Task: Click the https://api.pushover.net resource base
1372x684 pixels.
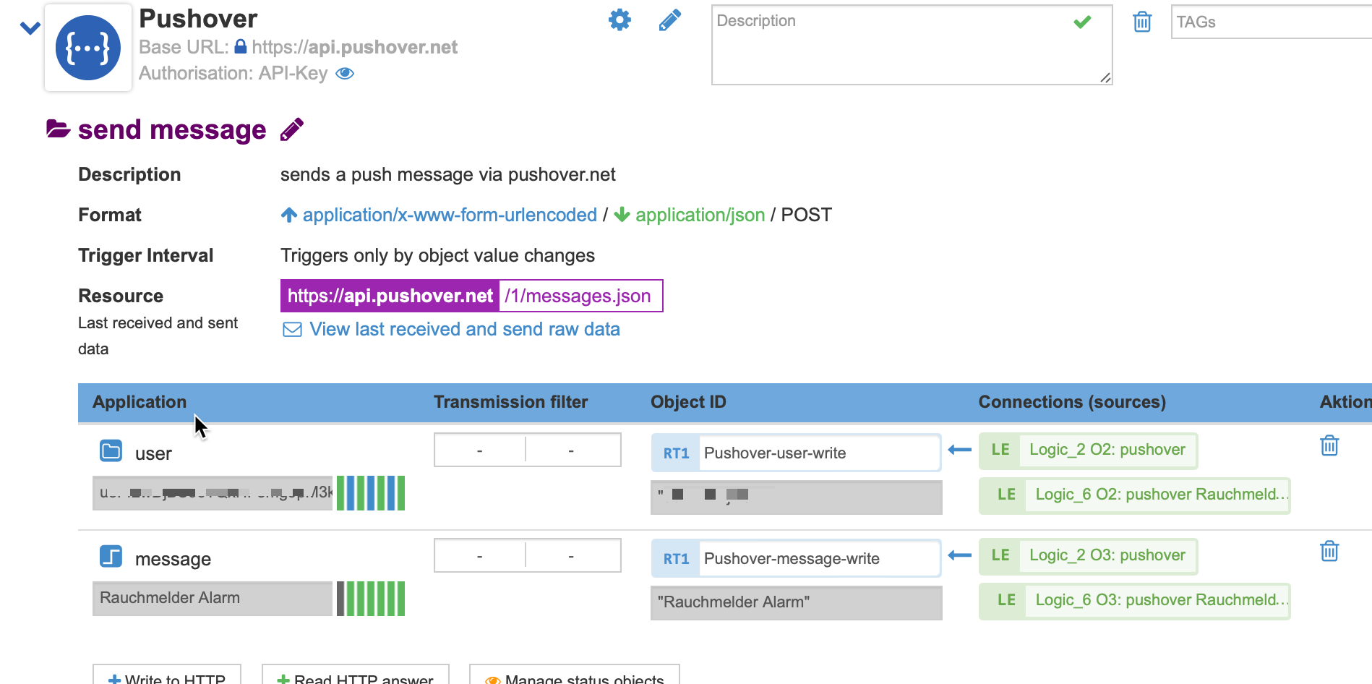Action: click(390, 296)
